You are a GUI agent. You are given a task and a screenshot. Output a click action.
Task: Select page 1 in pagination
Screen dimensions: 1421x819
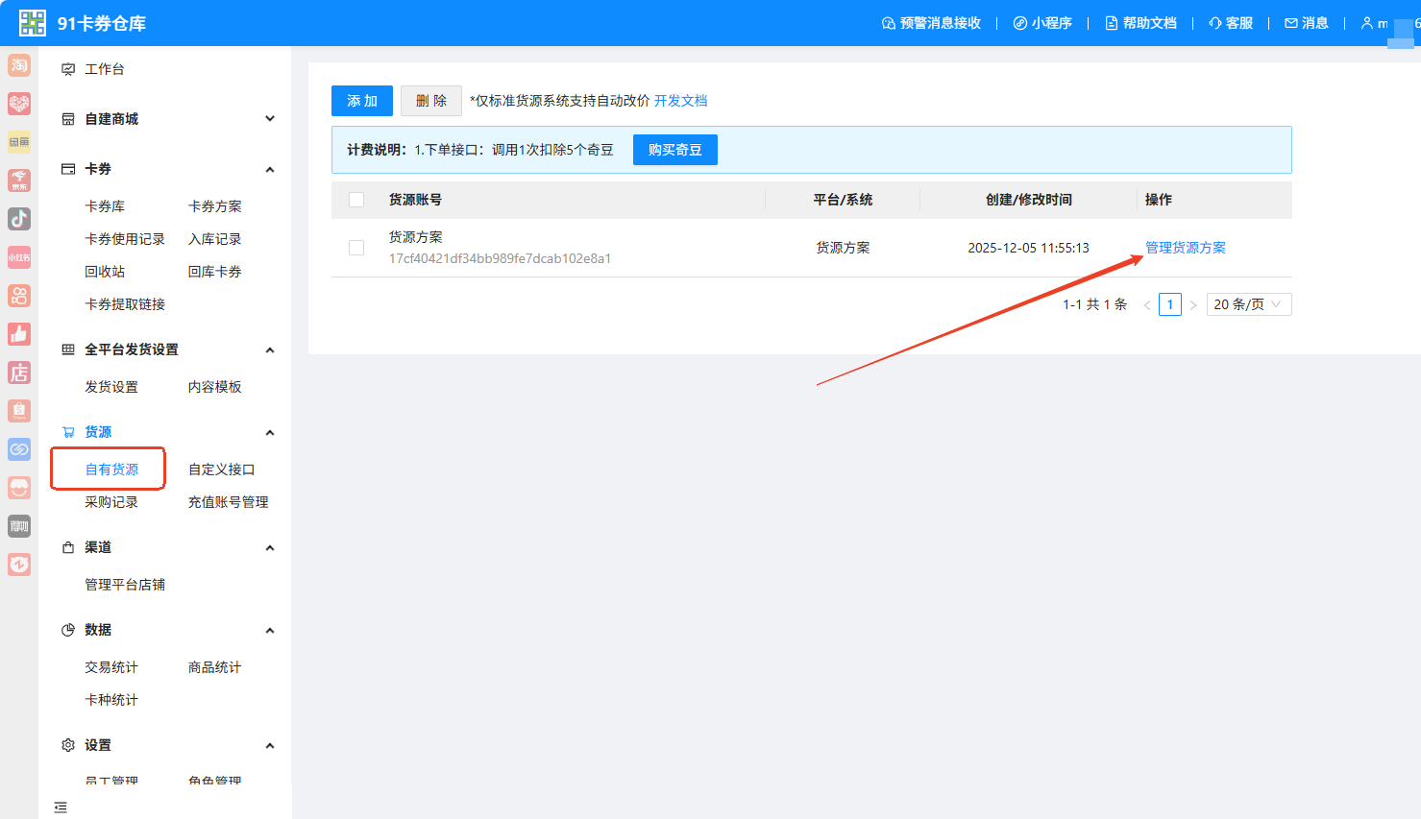[1170, 304]
